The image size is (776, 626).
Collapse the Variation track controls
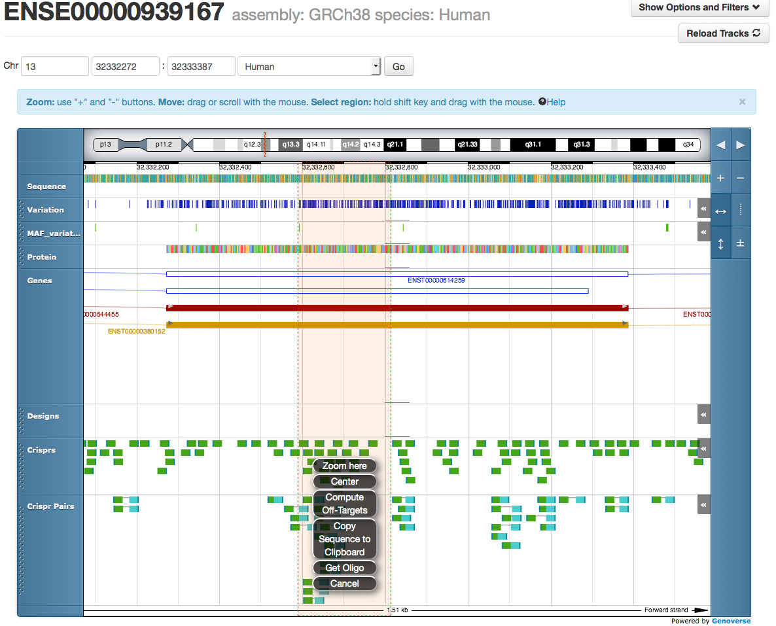(703, 209)
